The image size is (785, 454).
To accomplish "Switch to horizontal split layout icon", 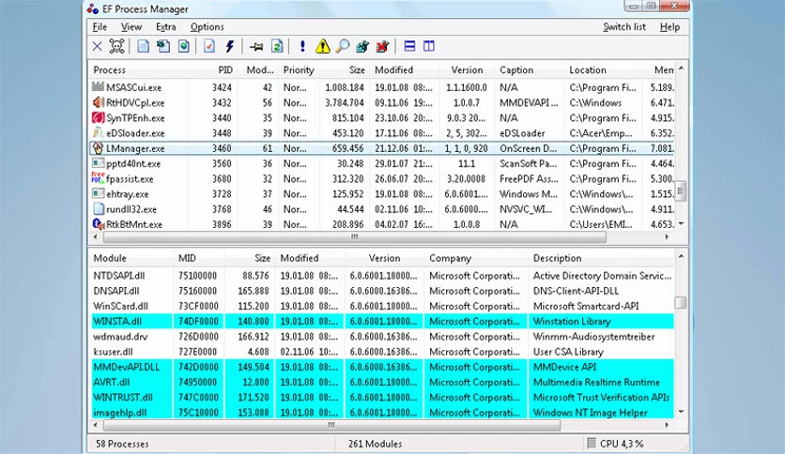I will pyautogui.click(x=409, y=47).
